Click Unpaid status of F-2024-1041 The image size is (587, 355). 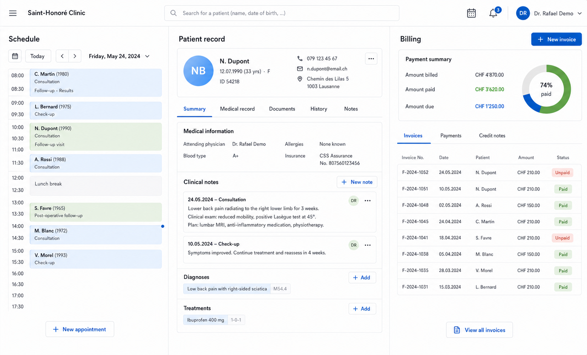[x=562, y=238]
